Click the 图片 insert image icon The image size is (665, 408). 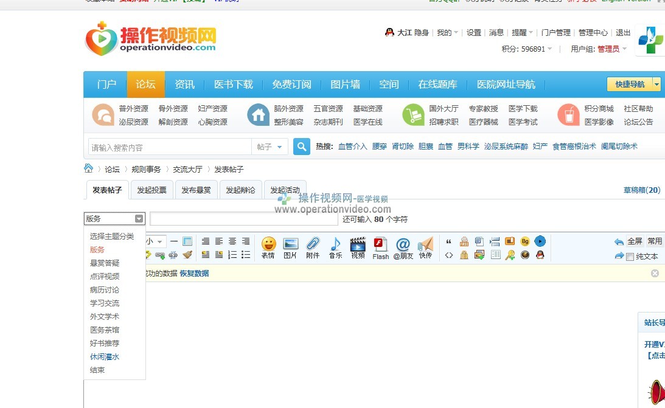pos(291,244)
